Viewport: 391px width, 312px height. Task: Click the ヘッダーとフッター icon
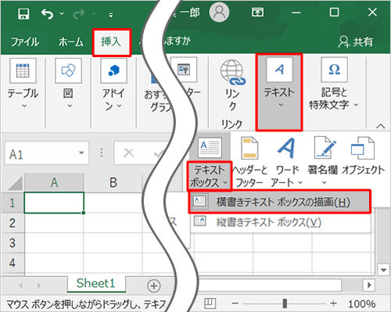(249, 148)
